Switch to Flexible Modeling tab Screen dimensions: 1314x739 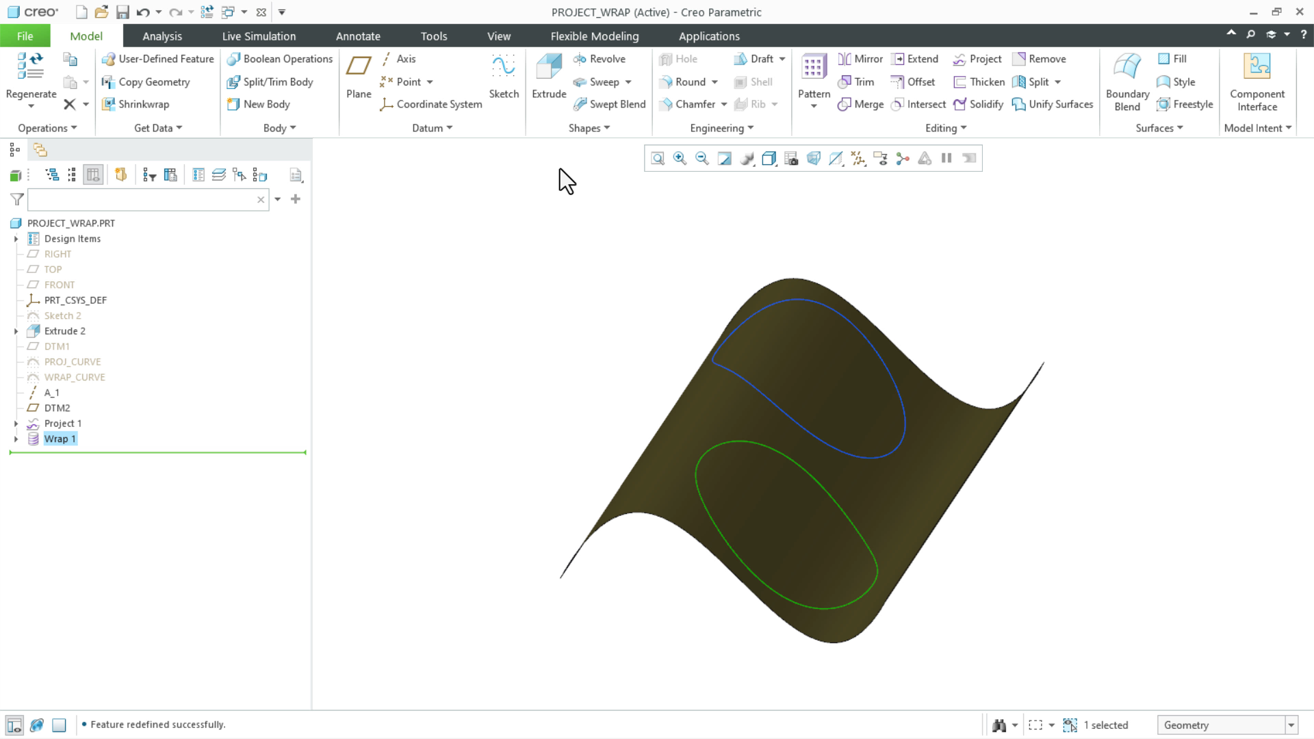(x=595, y=36)
